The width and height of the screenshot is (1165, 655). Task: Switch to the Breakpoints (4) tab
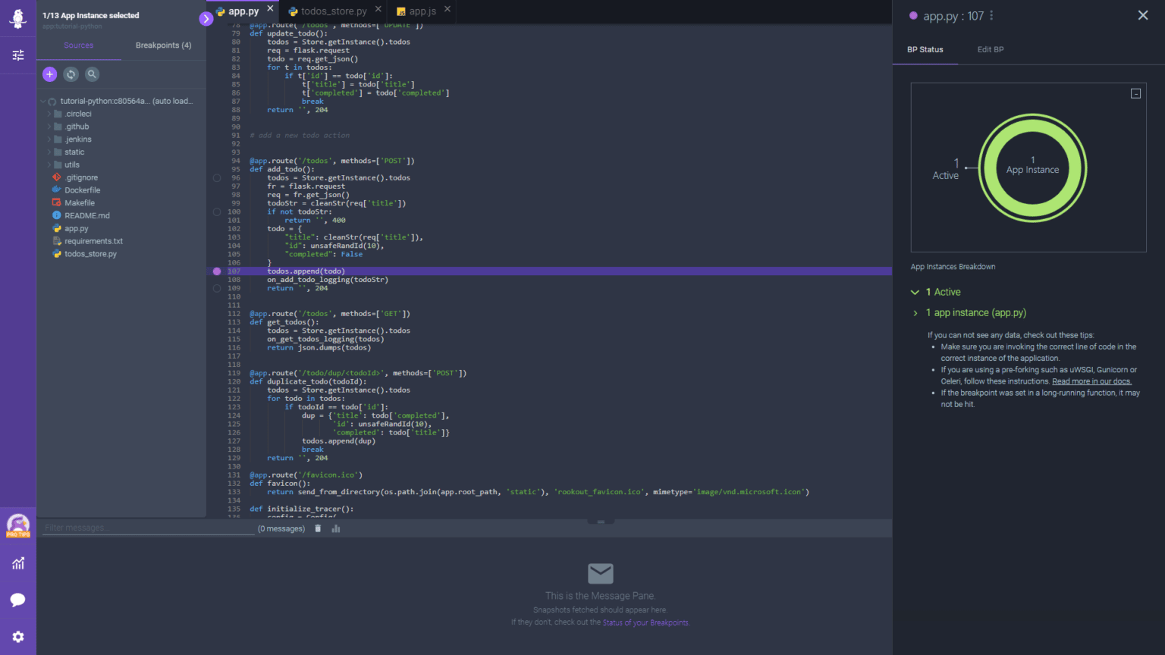(x=163, y=45)
